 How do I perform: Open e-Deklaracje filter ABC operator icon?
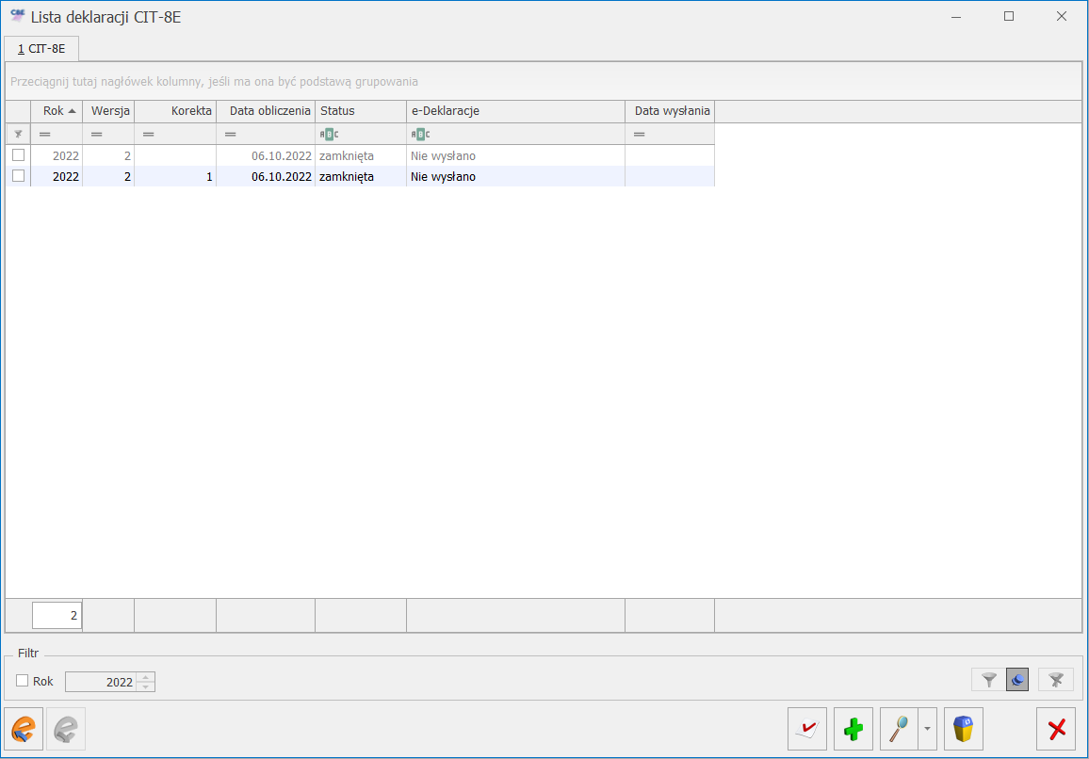(420, 134)
